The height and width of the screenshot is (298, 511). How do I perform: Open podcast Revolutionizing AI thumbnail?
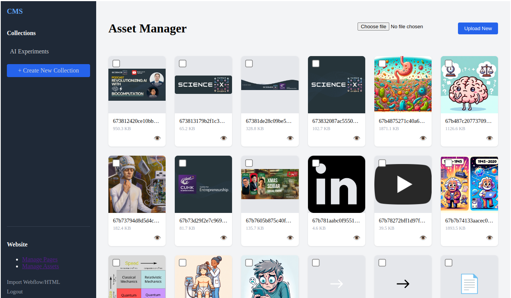[137, 85]
